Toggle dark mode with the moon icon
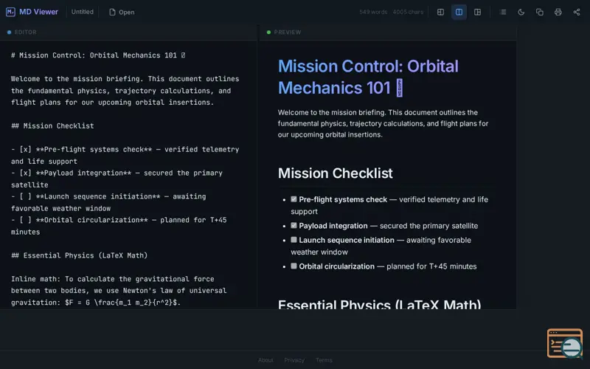This screenshot has height=369, width=590. [x=521, y=12]
